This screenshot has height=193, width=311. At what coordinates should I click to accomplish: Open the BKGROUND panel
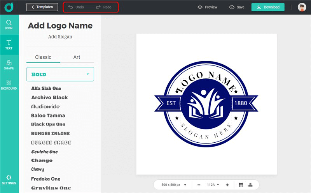9,85
